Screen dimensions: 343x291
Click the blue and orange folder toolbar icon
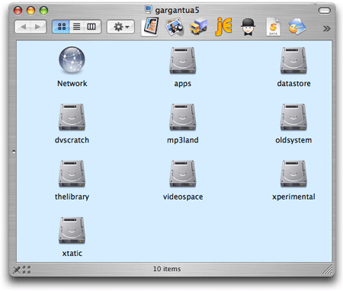pos(297,27)
